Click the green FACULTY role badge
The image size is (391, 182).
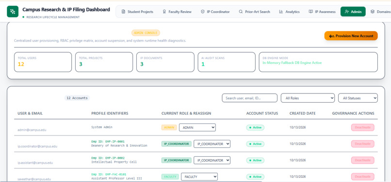[170, 177]
